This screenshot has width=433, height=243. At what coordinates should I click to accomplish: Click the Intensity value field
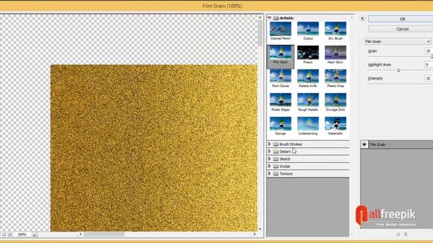(x=428, y=78)
